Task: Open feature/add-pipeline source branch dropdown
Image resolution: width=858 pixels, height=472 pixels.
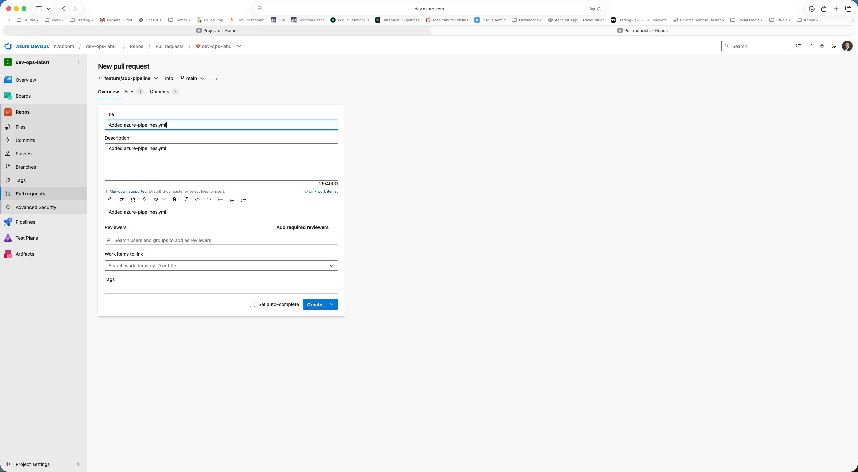Action: [x=128, y=78]
